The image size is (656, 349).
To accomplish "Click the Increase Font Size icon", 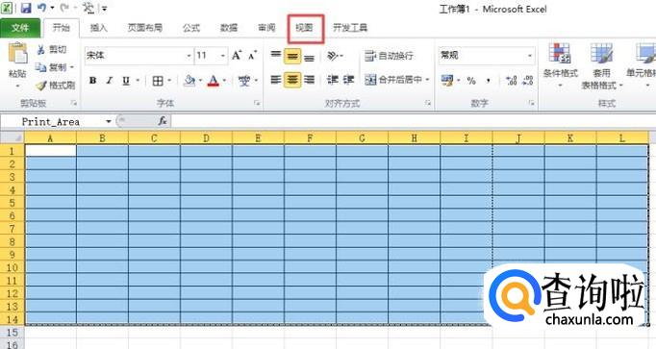I will [x=237, y=55].
